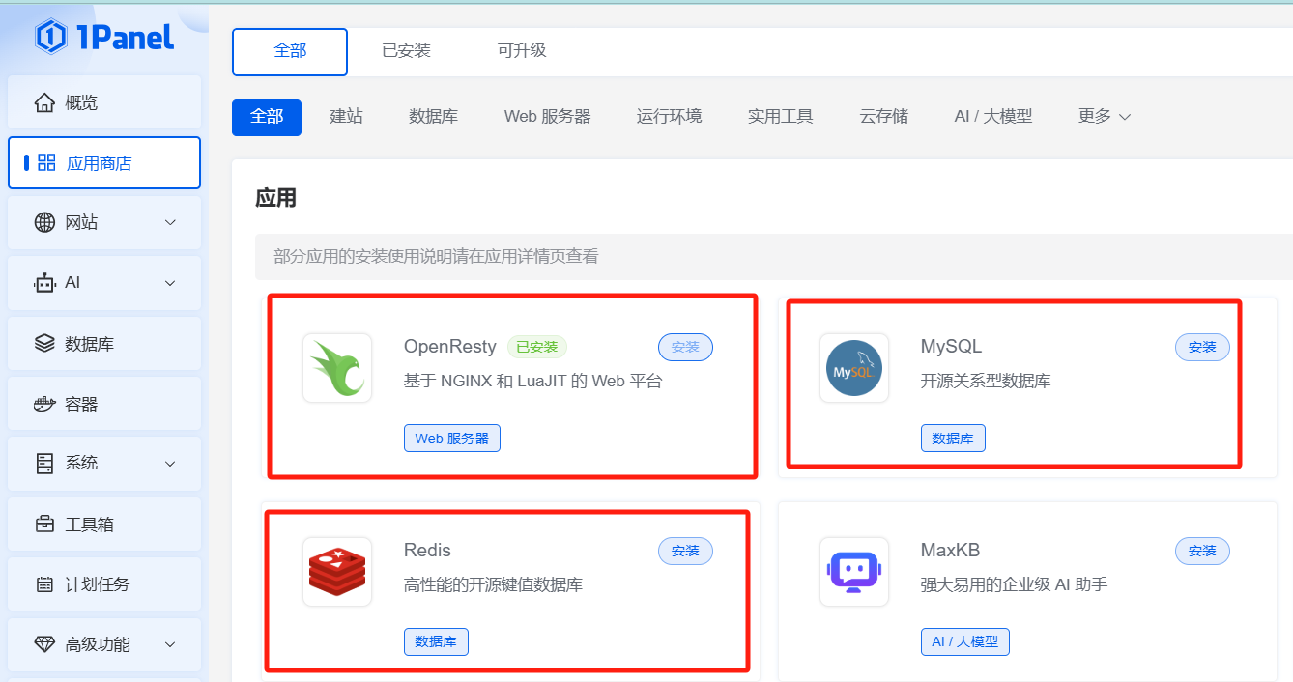
Task: Open 工具箱 in the sidebar
Action: (x=104, y=525)
